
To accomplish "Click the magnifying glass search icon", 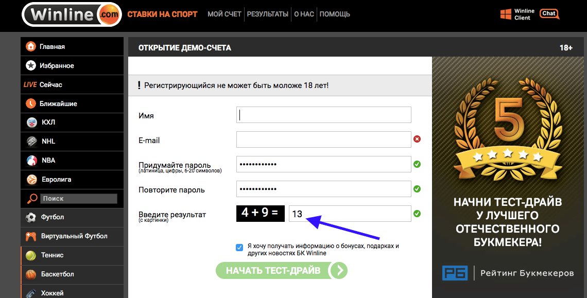I will [x=32, y=199].
